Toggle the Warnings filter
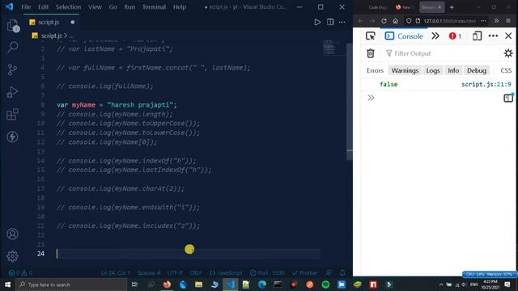518x291 pixels. pos(405,70)
